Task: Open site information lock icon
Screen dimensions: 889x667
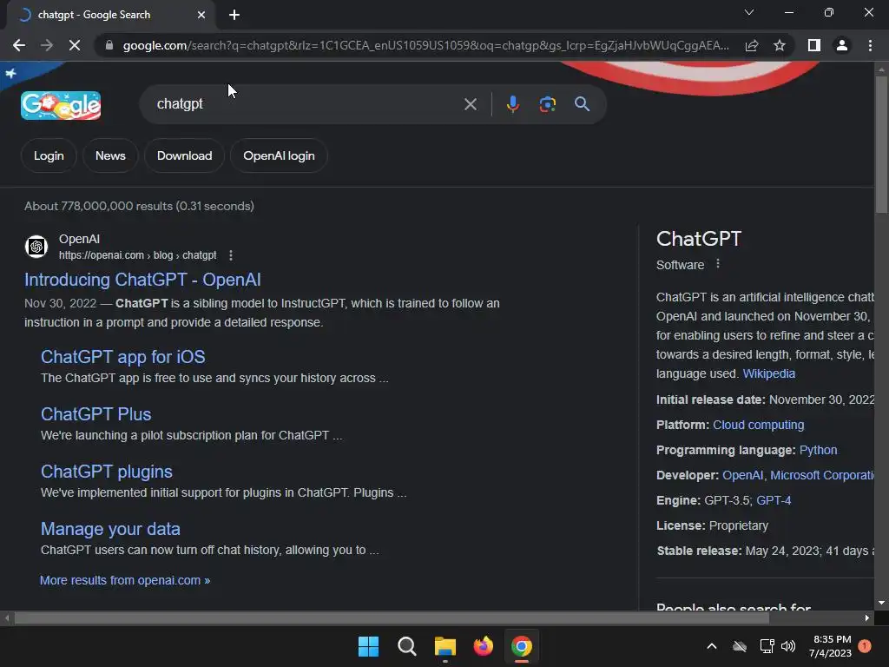Action: click(x=109, y=45)
